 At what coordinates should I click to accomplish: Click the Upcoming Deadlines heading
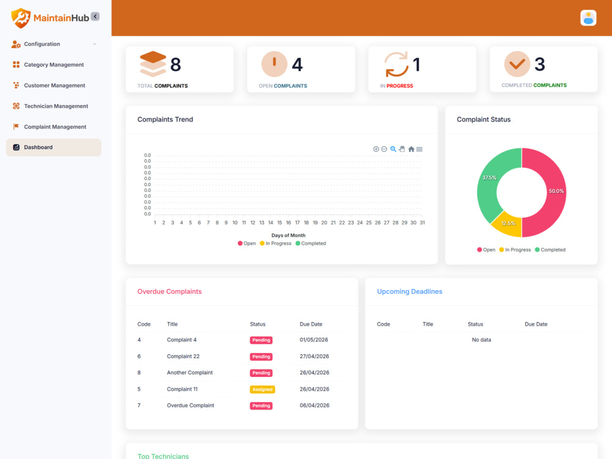click(x=409, y=291)
